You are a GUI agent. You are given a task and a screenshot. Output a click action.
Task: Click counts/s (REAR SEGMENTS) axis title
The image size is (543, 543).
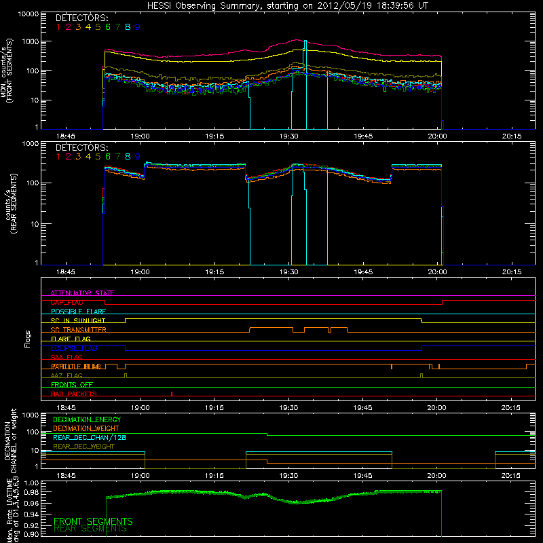click(x=11, y=204)
